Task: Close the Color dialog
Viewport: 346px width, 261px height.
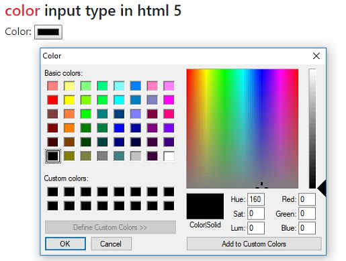Action: (x=316, y=56)
